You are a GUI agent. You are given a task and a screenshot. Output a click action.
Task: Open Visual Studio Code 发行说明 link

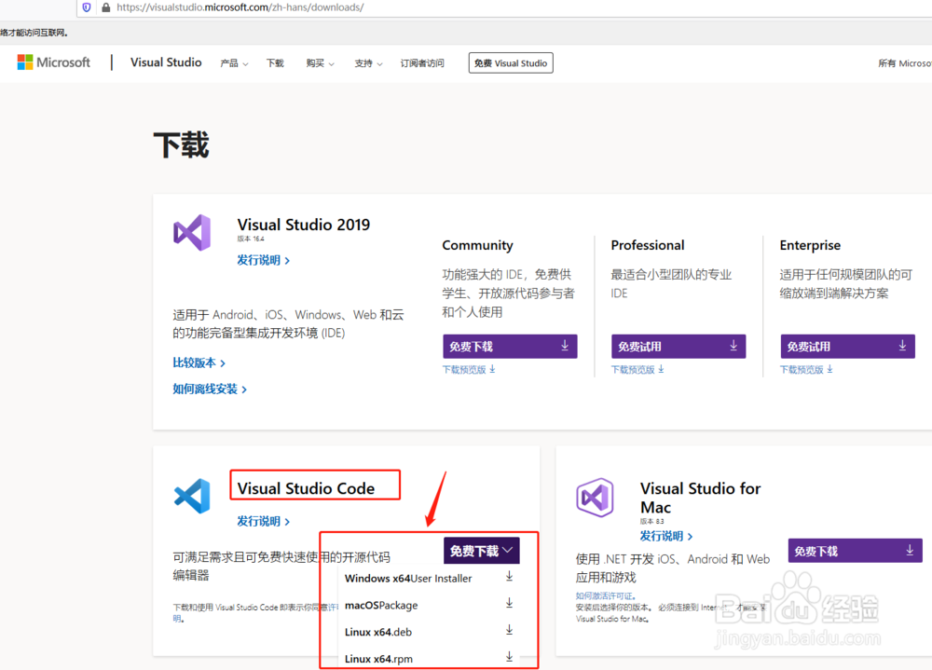coord(264,522)
